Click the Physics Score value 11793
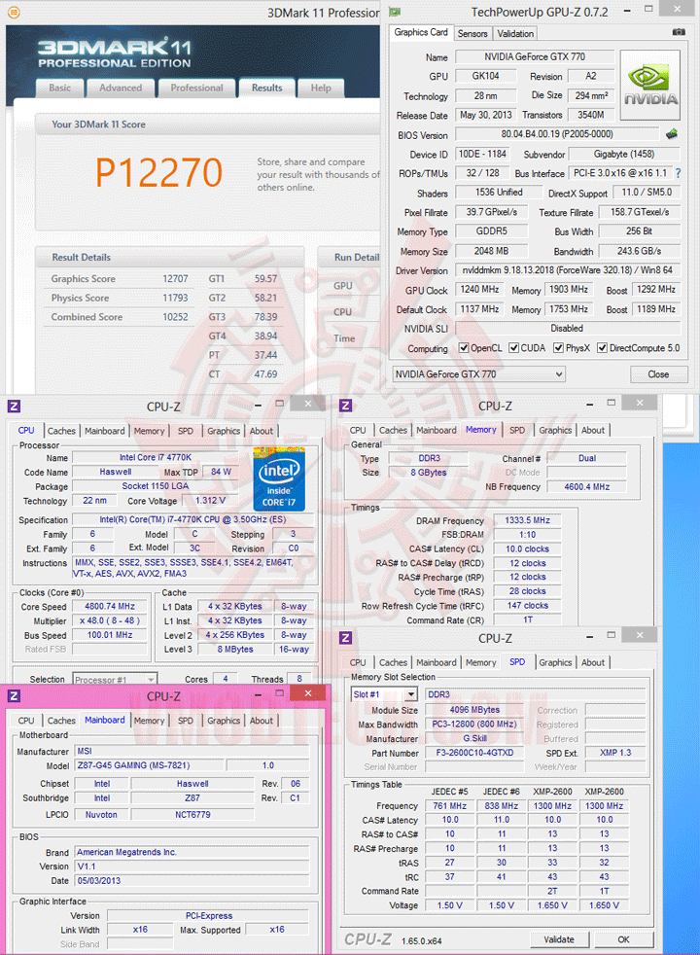Screen dimensions: 700x955 point(175,298)
